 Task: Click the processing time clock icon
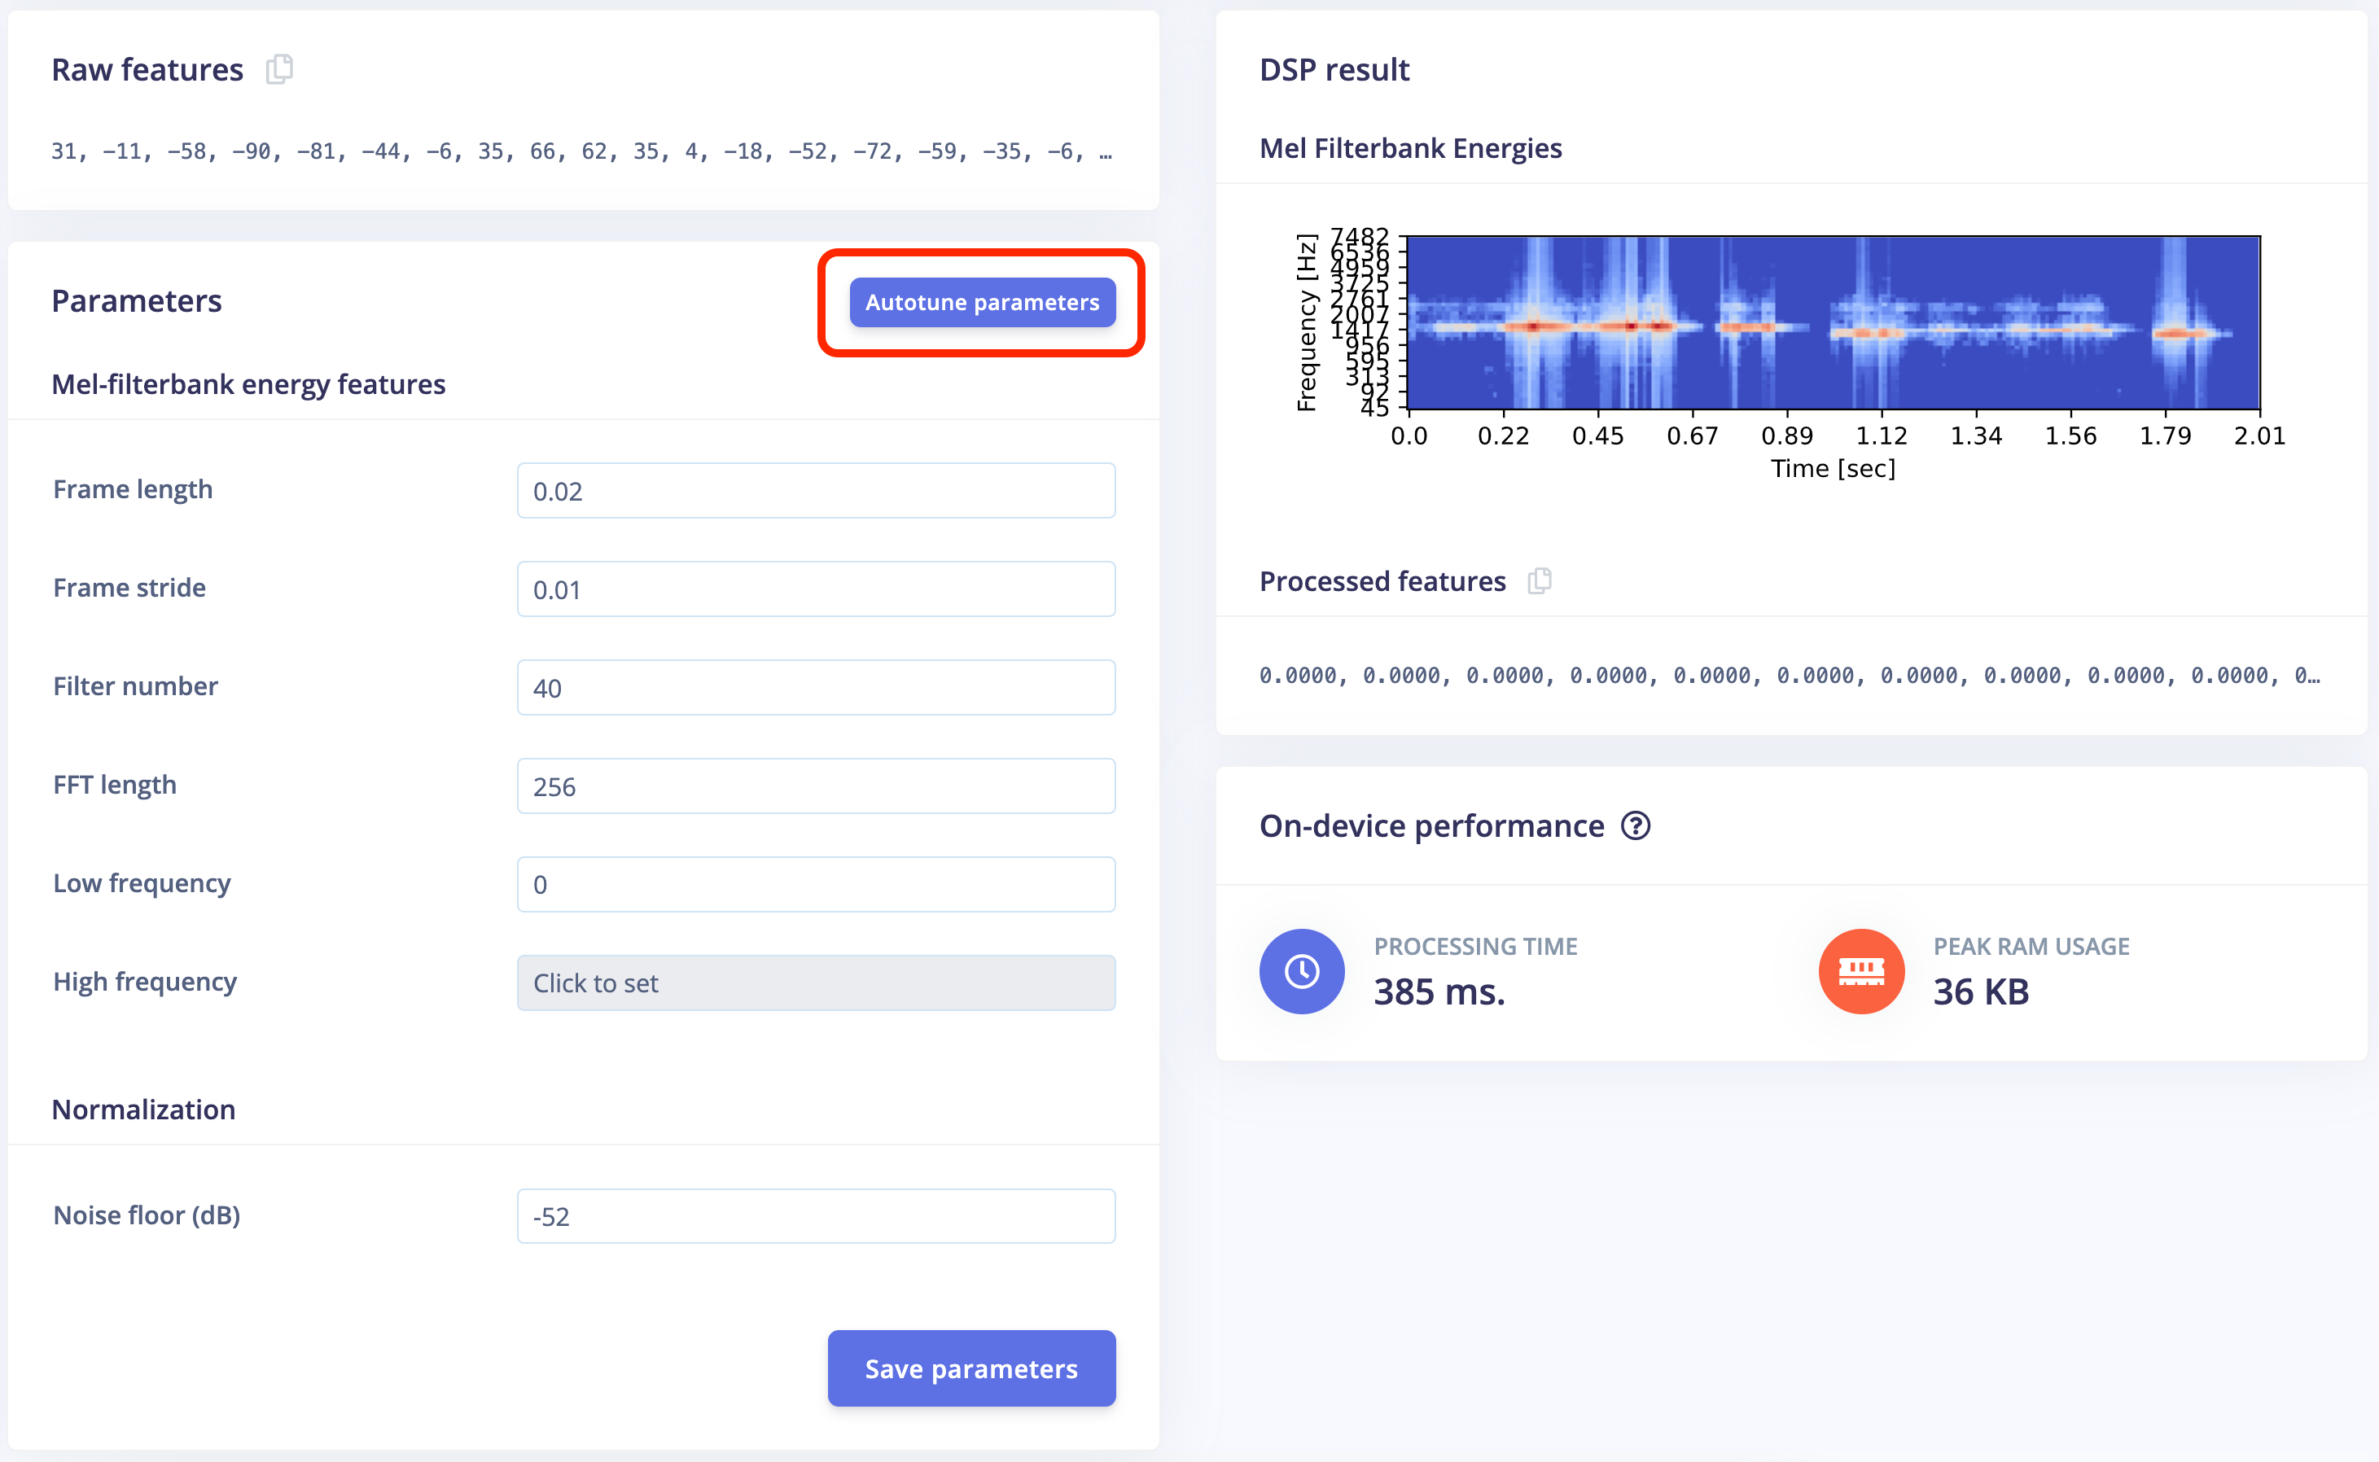click(1302, 971)
